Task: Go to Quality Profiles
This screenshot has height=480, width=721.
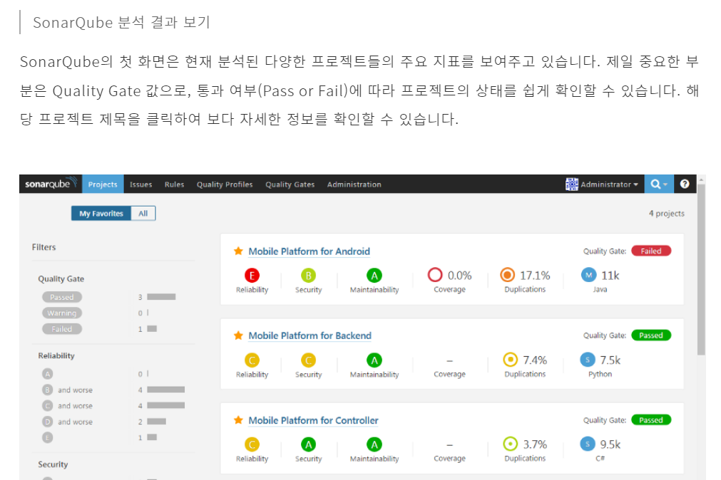Action: 225,184
